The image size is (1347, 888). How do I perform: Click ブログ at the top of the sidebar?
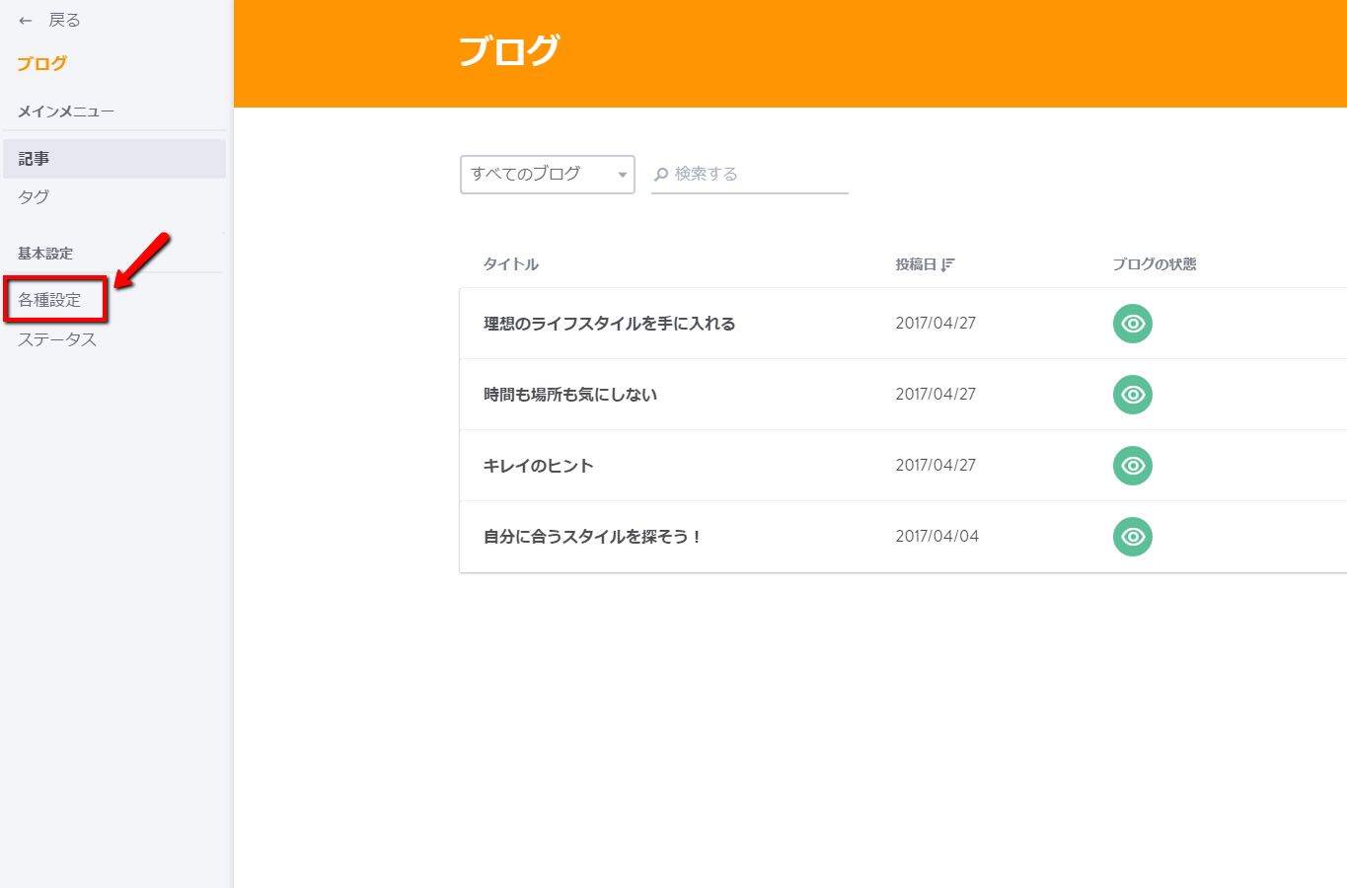(x=41, y=63)
